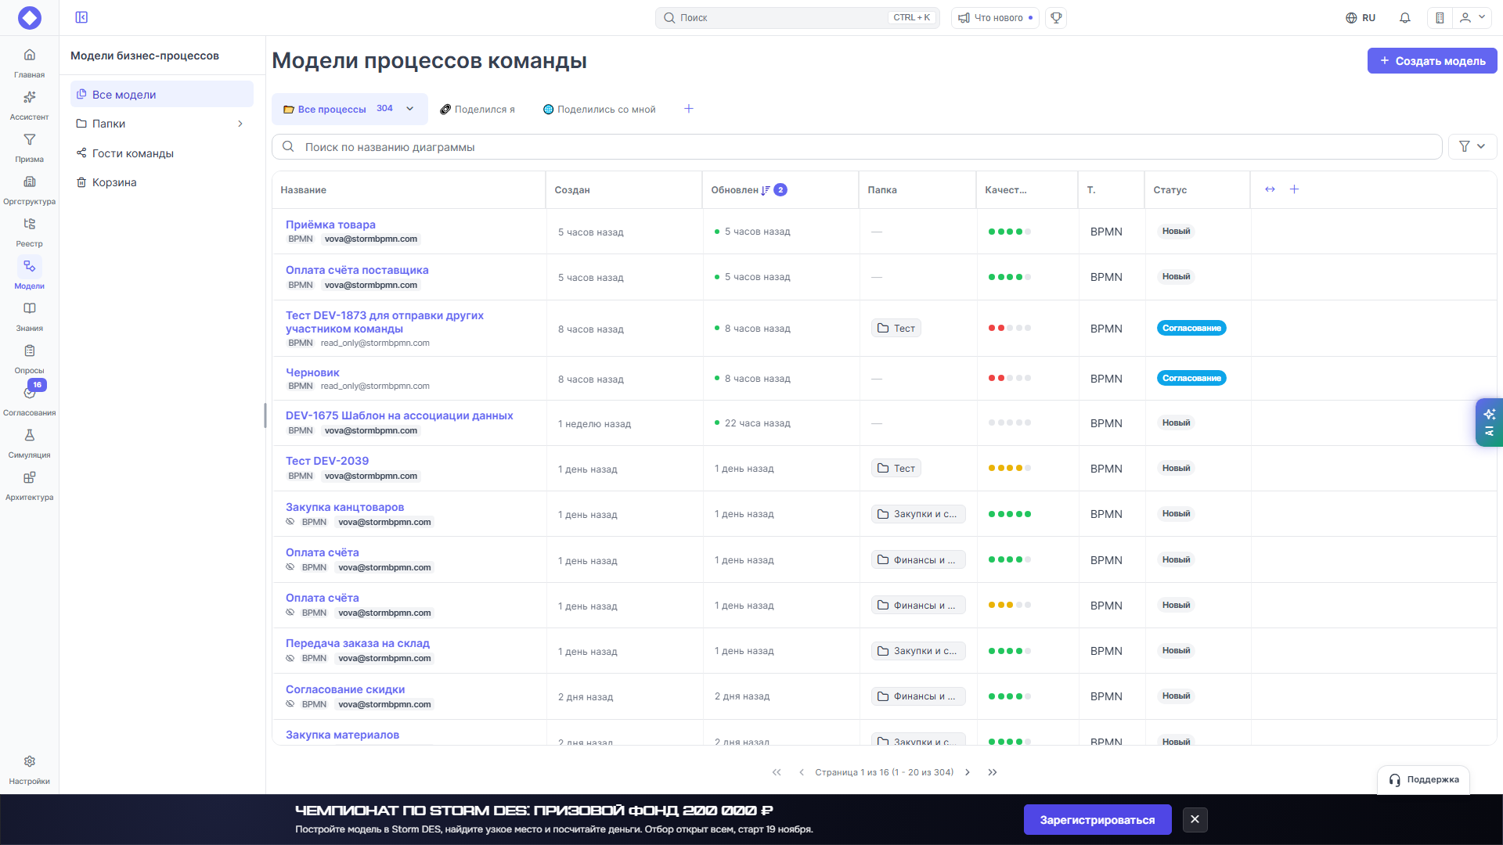Expand the Папки tree item

[240, 124]
